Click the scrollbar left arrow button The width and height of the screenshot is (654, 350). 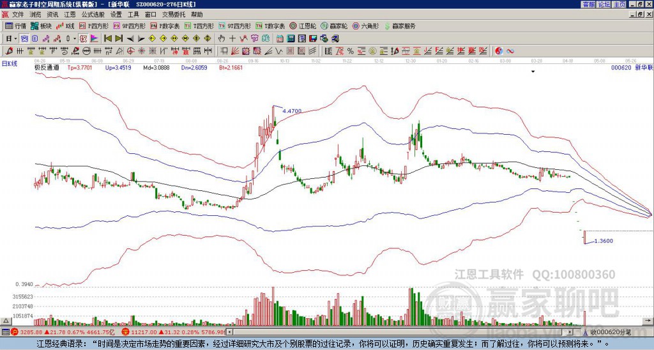click(229, 332)
